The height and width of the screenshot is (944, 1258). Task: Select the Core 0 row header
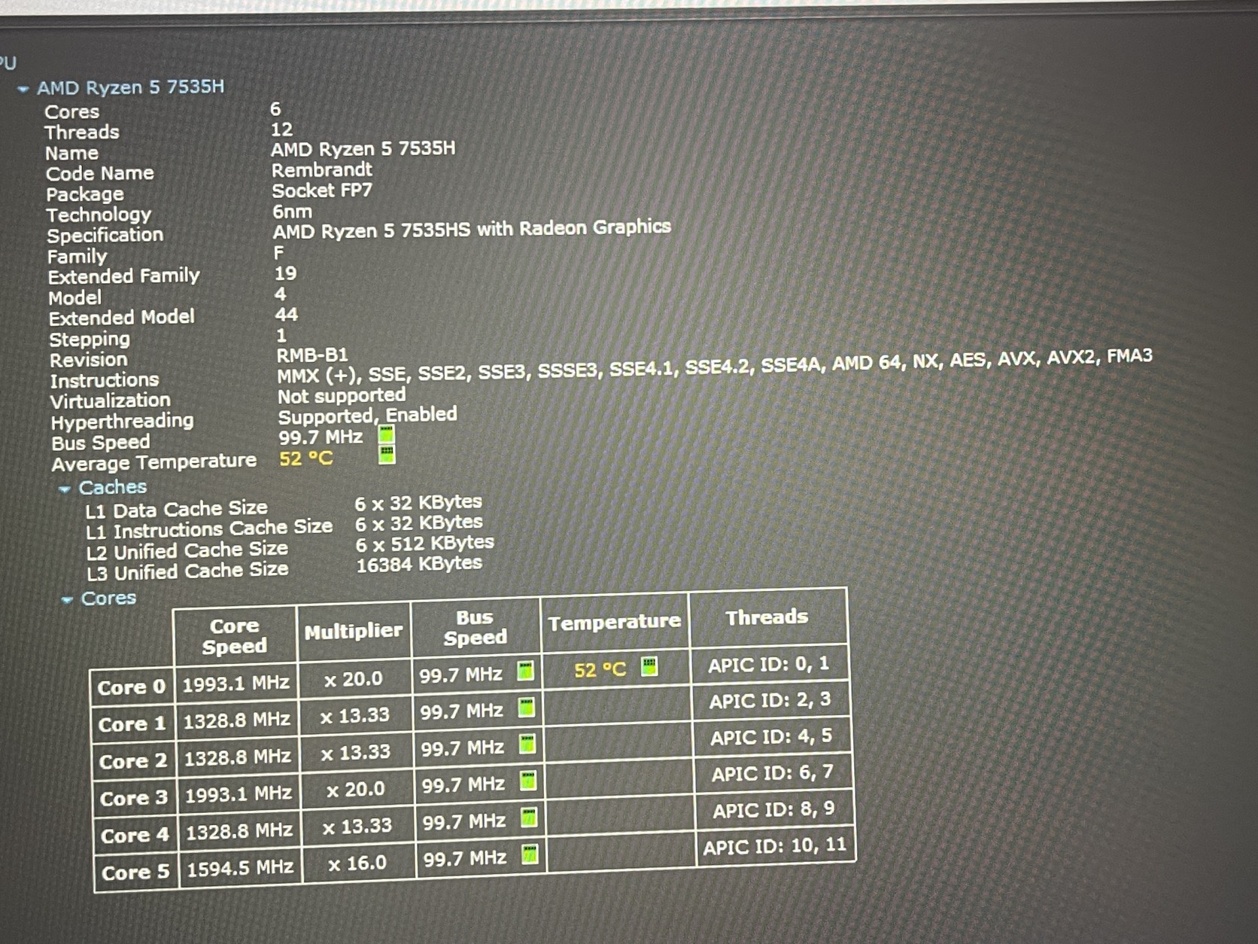132,687
